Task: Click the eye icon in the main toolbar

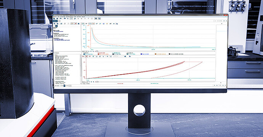Action: click(x=65, y=18)
